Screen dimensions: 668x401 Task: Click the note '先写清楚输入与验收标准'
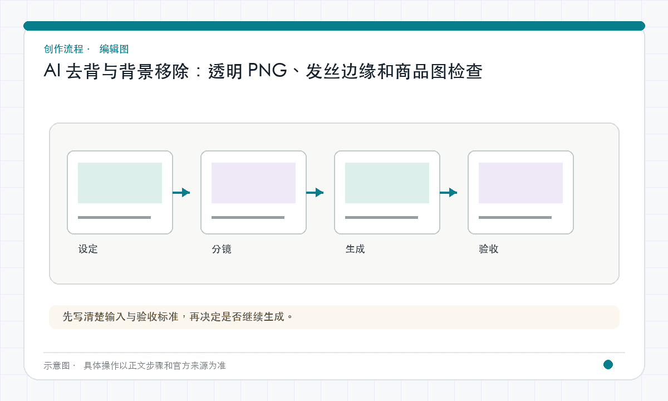334,317
